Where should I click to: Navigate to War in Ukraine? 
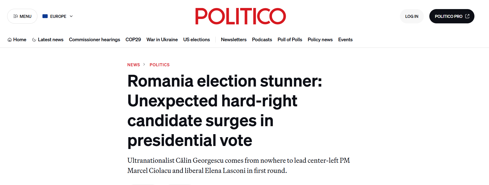(162, 40)
